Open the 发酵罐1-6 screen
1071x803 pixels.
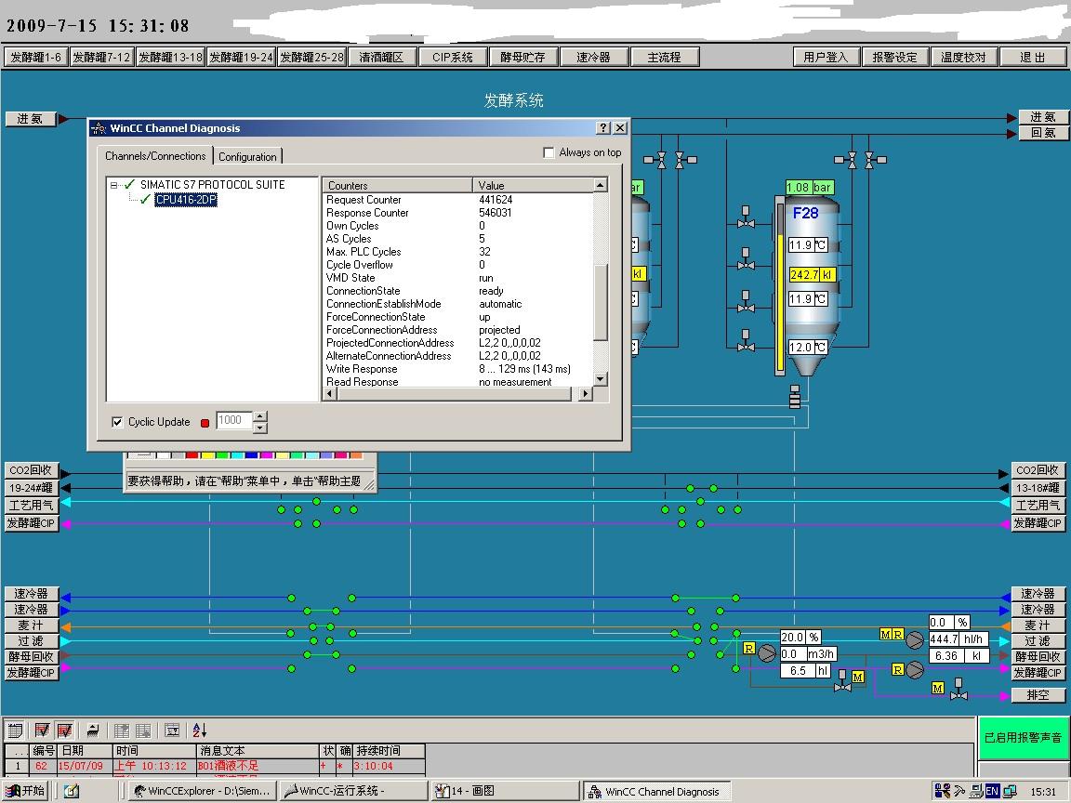tap(35, 57)
